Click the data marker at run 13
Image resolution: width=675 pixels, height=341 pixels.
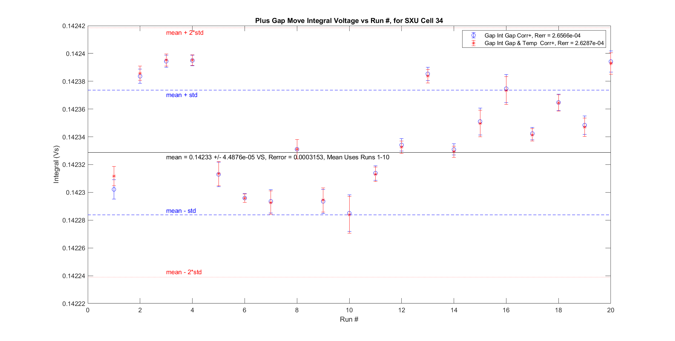coord(428,74)
